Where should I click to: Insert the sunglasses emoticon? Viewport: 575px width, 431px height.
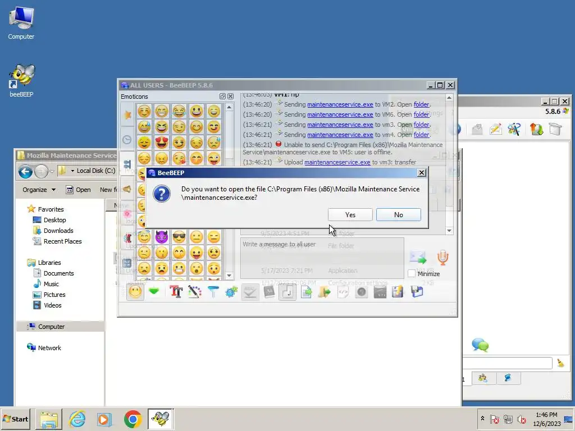point(179,237)
